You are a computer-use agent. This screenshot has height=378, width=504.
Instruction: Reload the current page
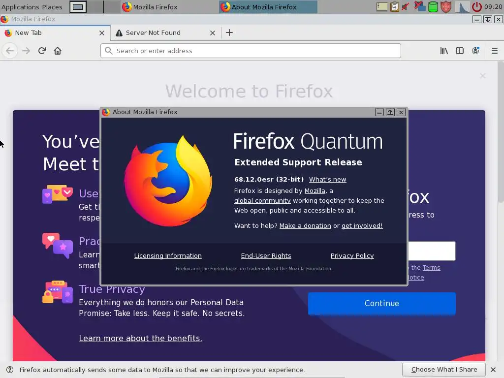42,51
